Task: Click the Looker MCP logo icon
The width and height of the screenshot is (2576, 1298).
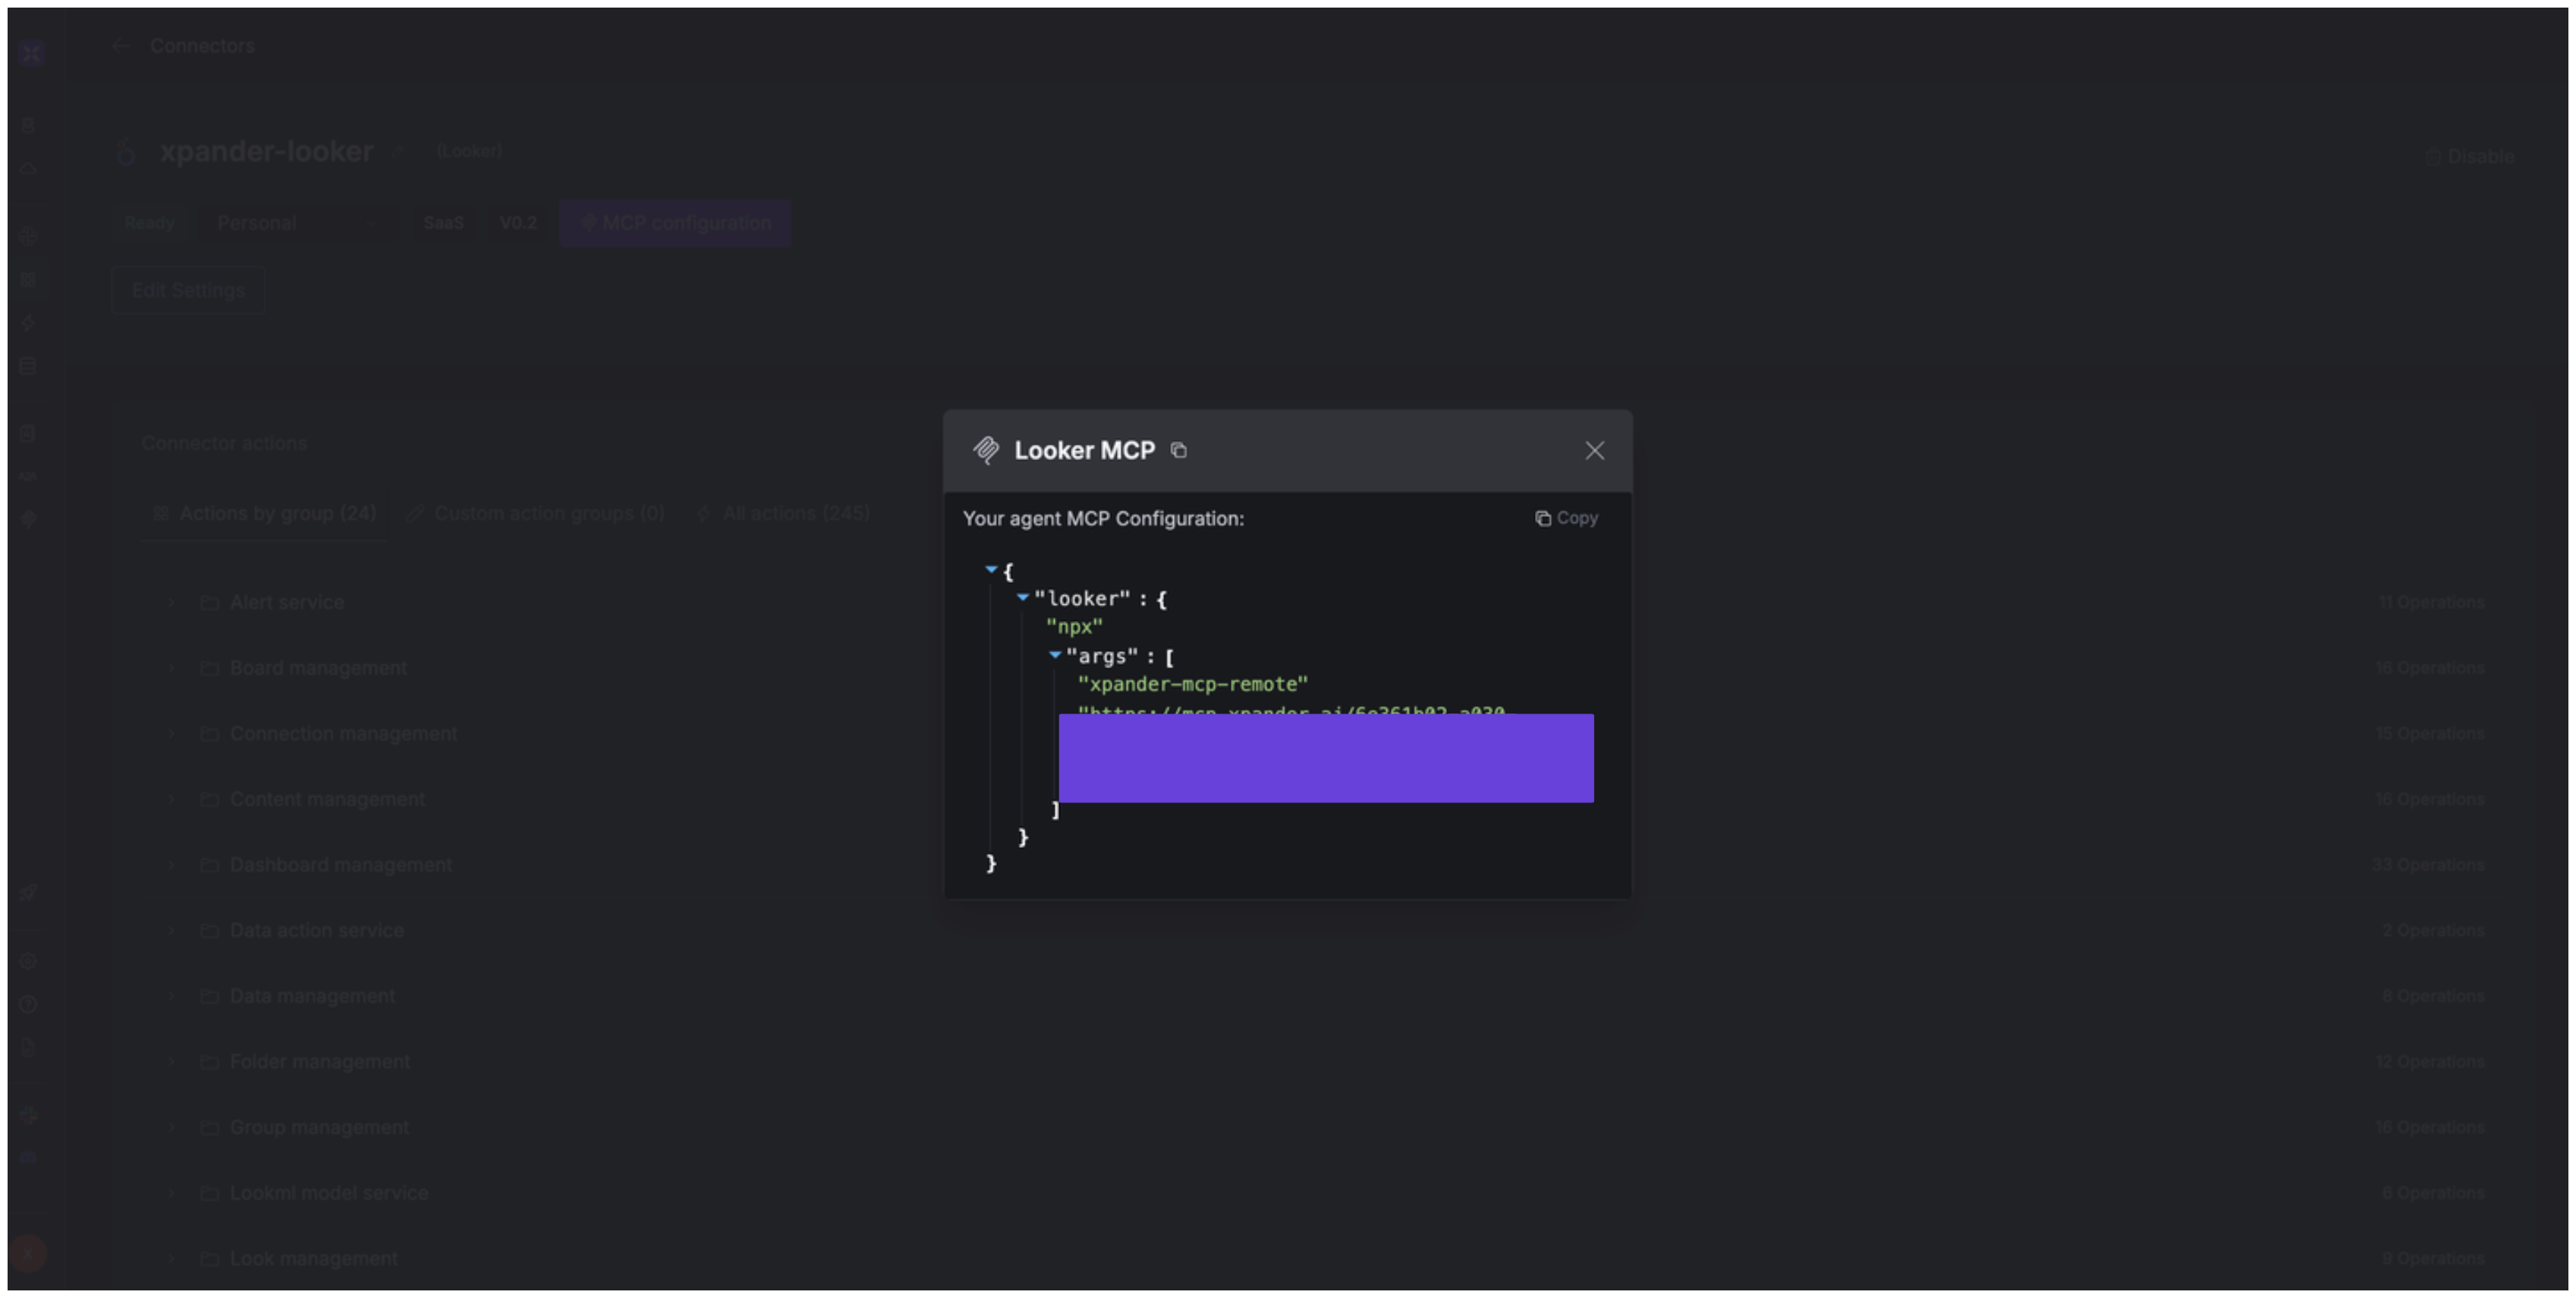Action: [x=986, y=450]
